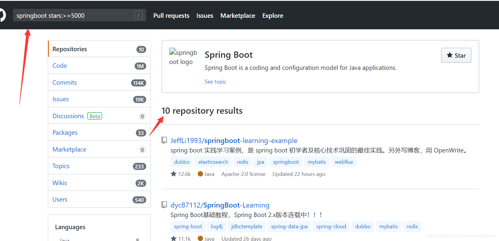499x241 pixels.
Task: Click the webflux topic tag
Action: [344, 162]
